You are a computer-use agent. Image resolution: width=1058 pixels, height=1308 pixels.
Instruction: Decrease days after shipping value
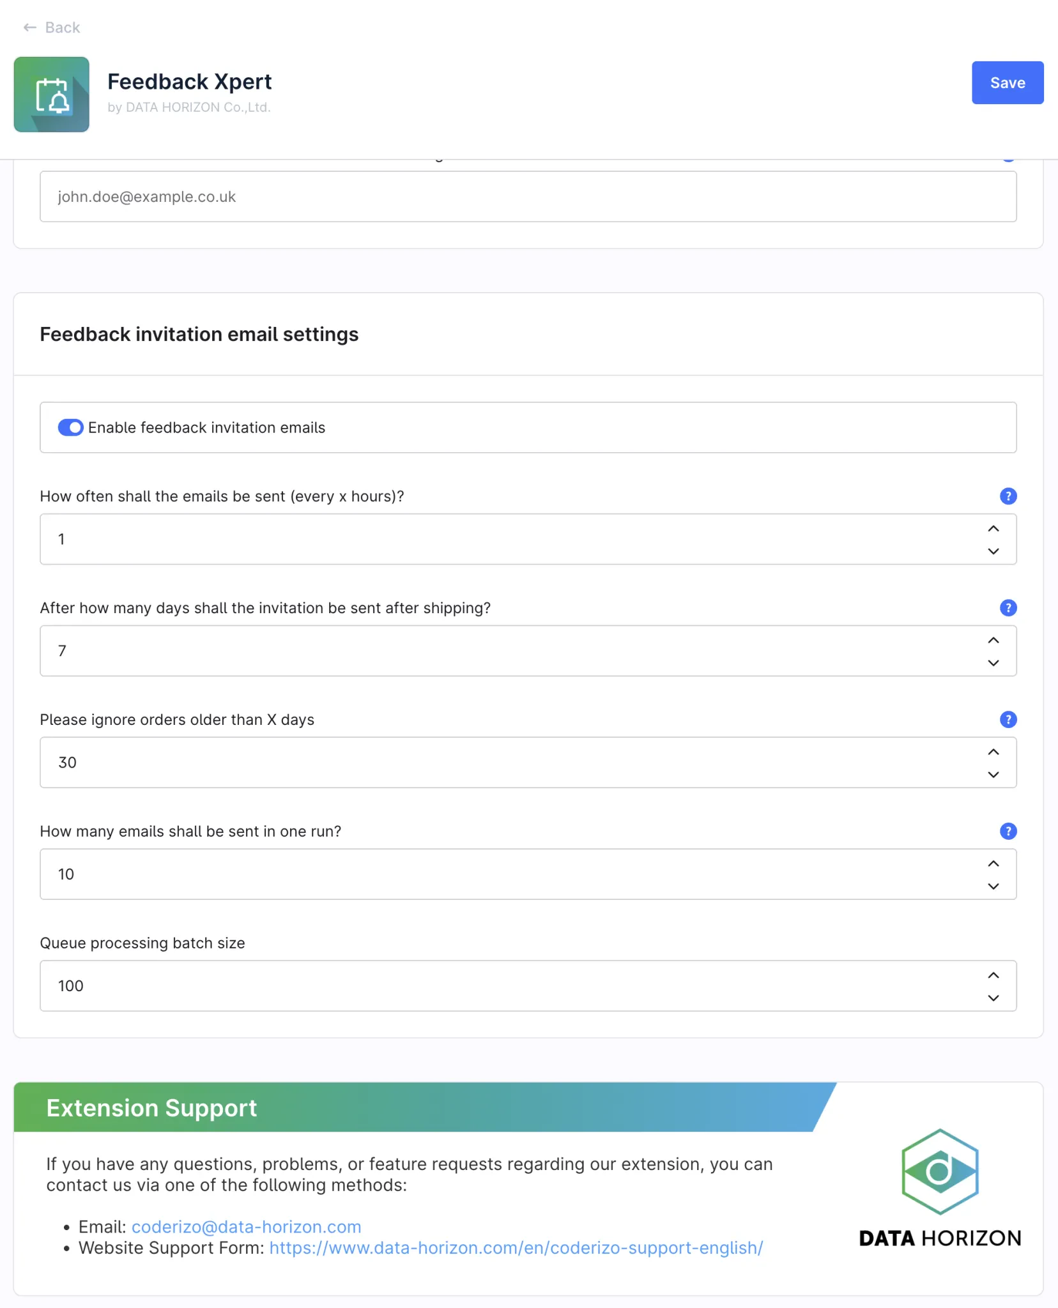click(x=993, y=663)
